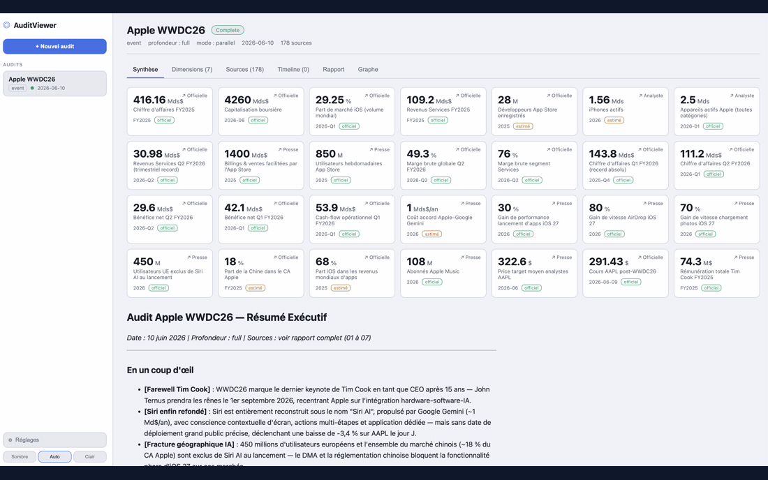Click the AuditViewer logo icon
This screenshot has height=480, width=768.
(x=7, y=25)
